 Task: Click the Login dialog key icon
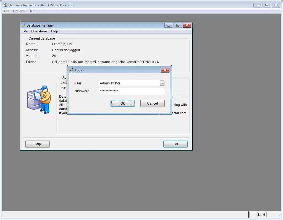point(72,70)
